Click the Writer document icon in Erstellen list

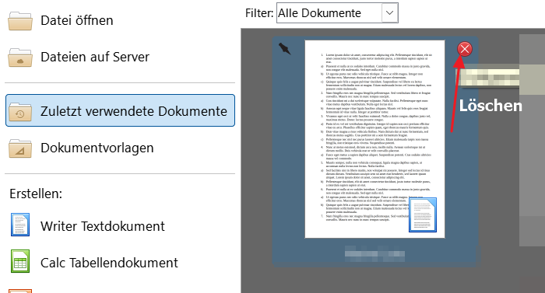[x=20, y=225]
